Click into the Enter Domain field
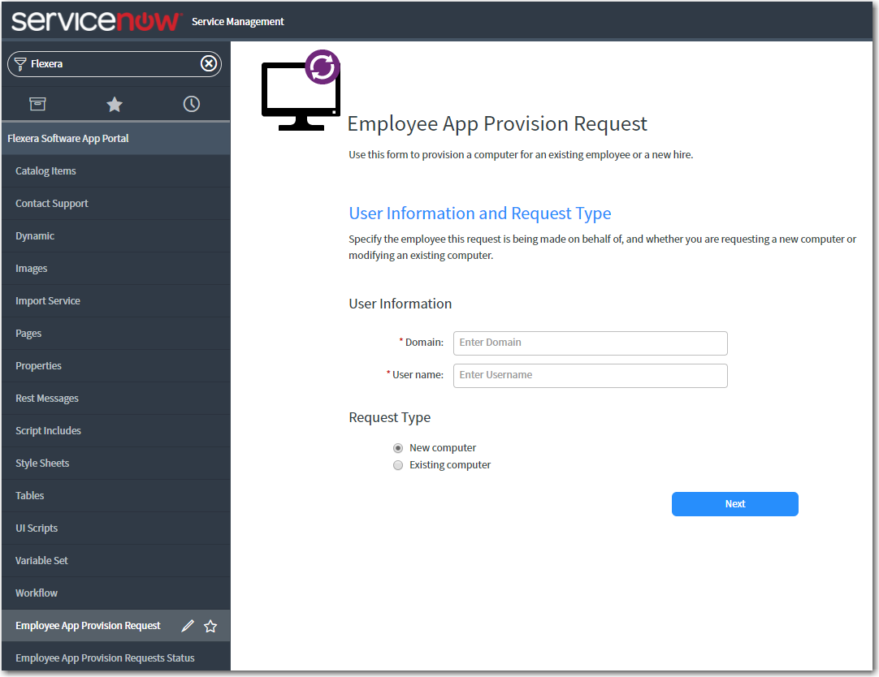Screen dimensions: 879x677 (x=590, y=343)
